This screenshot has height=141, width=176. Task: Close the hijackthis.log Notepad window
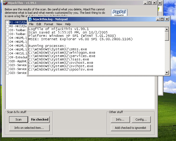tap(167, 19)
